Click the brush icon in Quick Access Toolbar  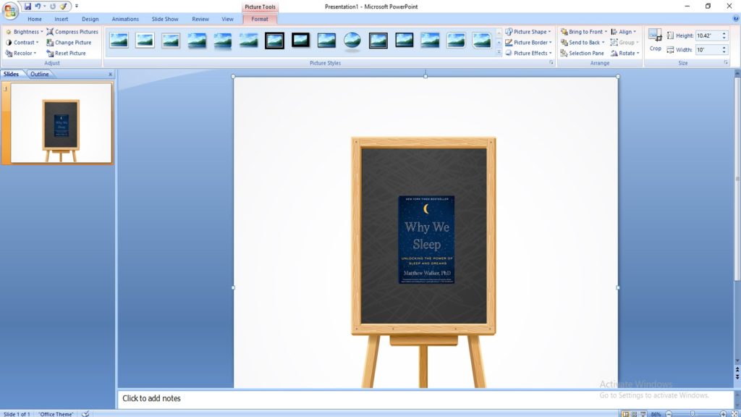(x=64, y=6)
